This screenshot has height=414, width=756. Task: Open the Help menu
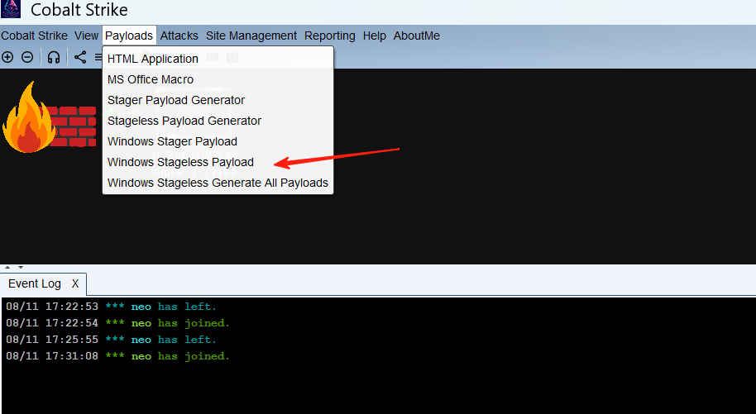click(x=375, y=36)
